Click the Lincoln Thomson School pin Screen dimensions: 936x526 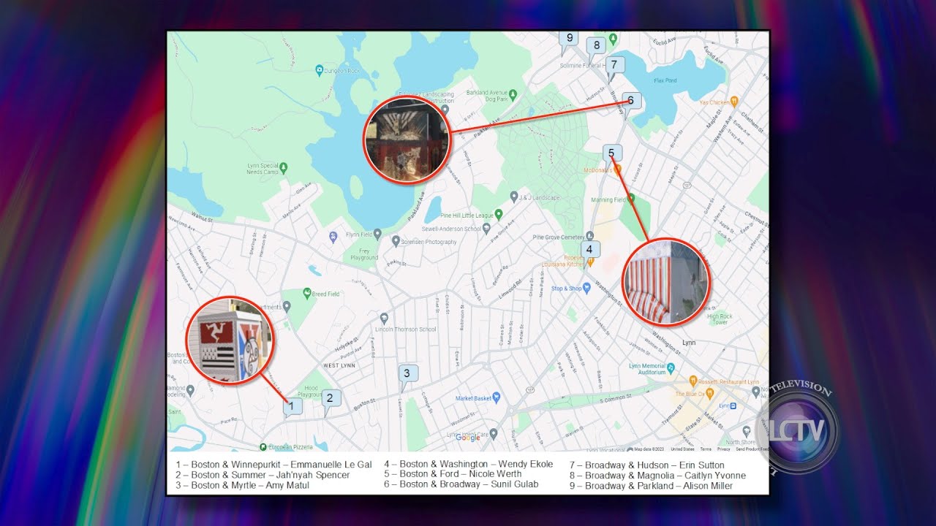384,319
